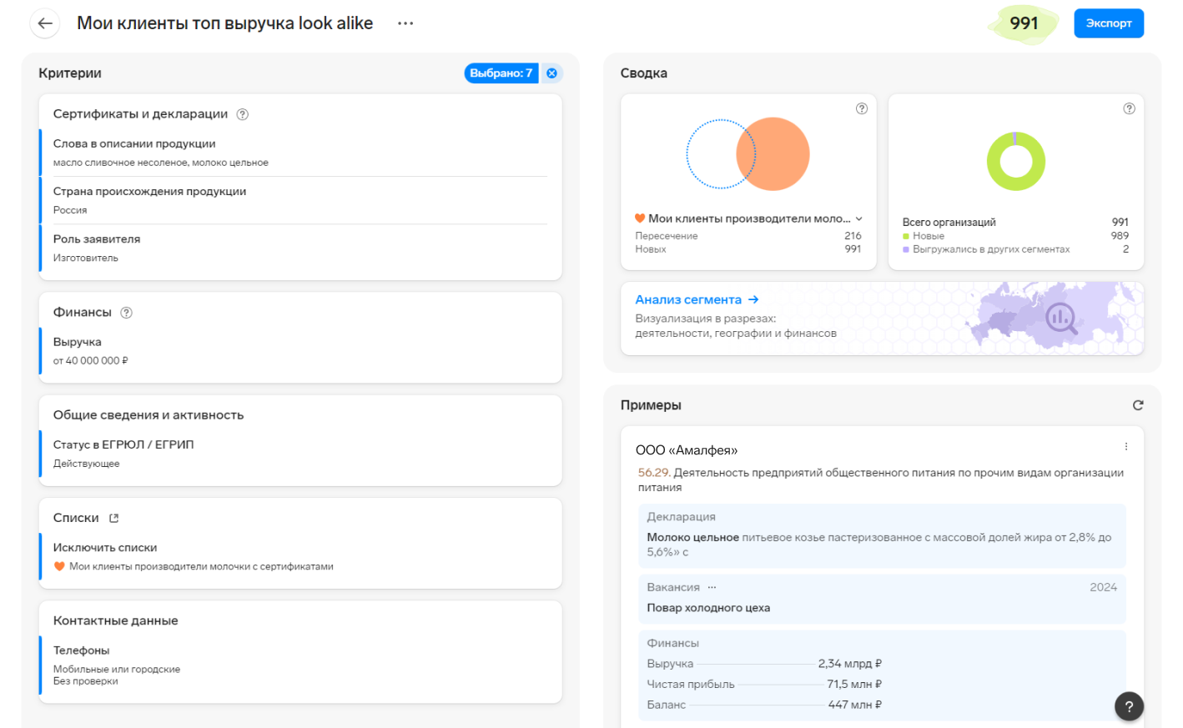
Task: Expand the Мои клиенты производители list dropdown
Action: click(x=859, y=218)
